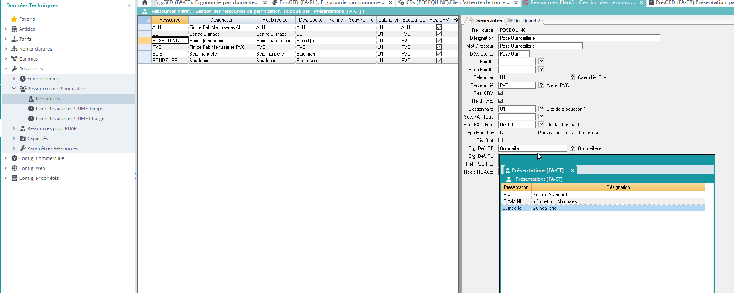Collapse the Ressources de Planification node

[14, 89]
